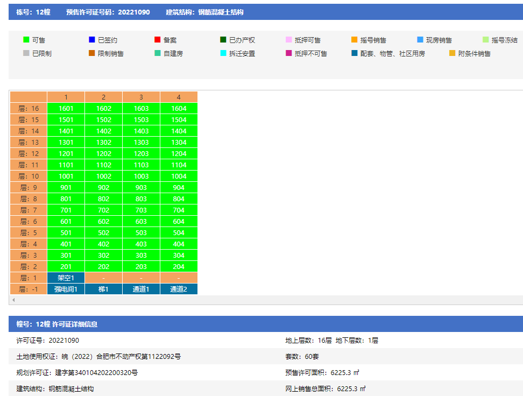Click the red 备案 legend swatch
The image size is (523, 396).
[158, 40]
